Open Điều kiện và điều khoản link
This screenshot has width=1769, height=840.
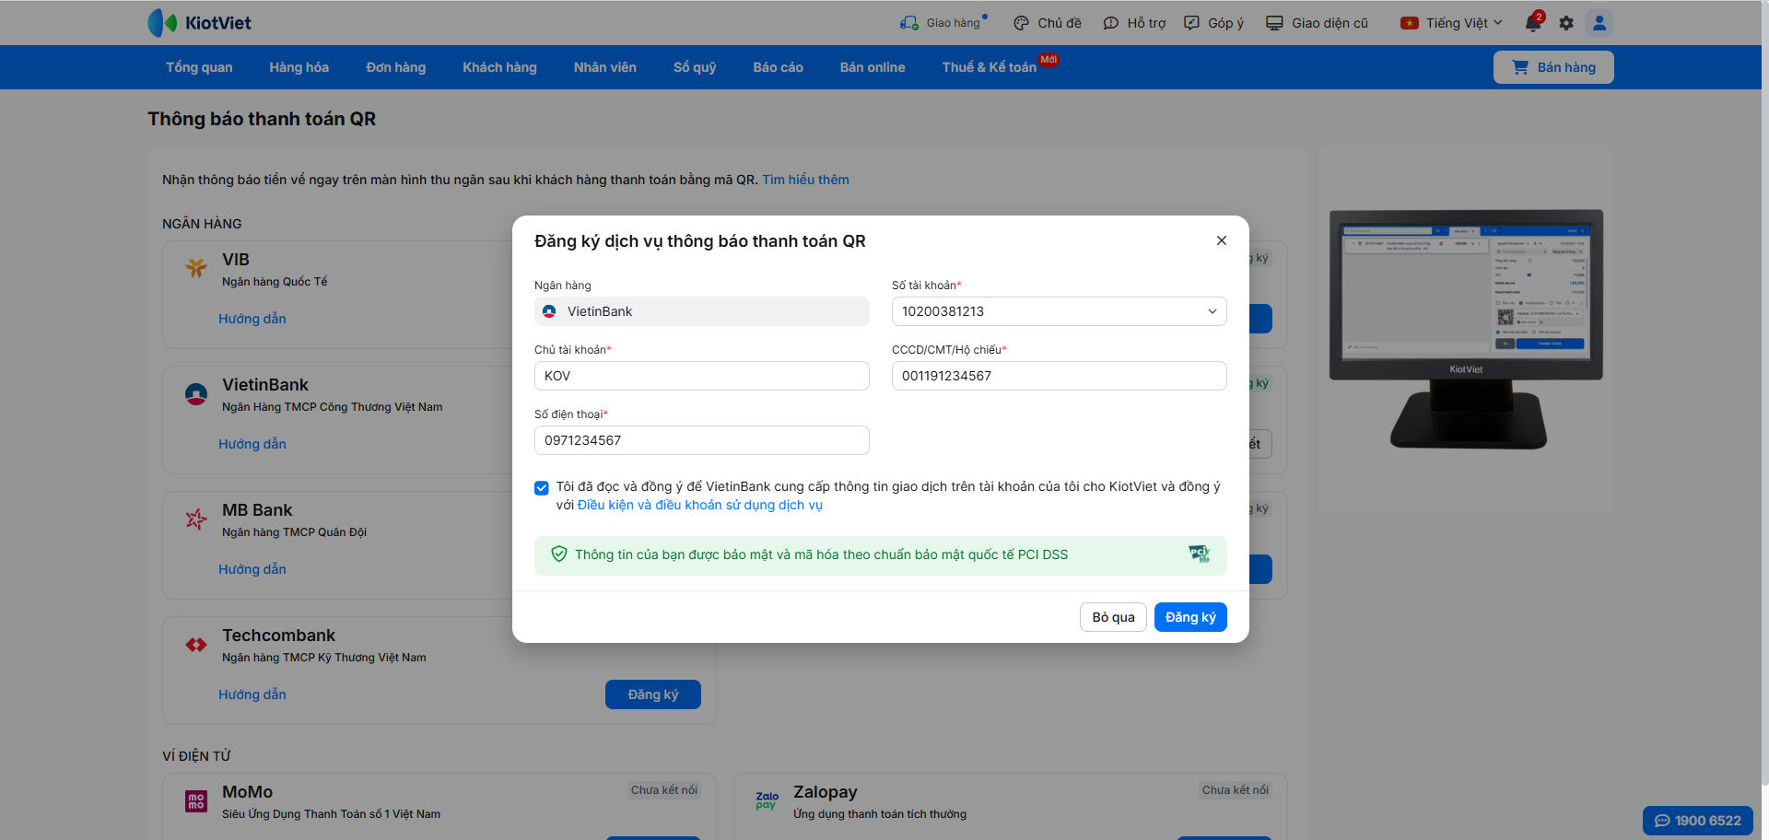coord(700,506)
